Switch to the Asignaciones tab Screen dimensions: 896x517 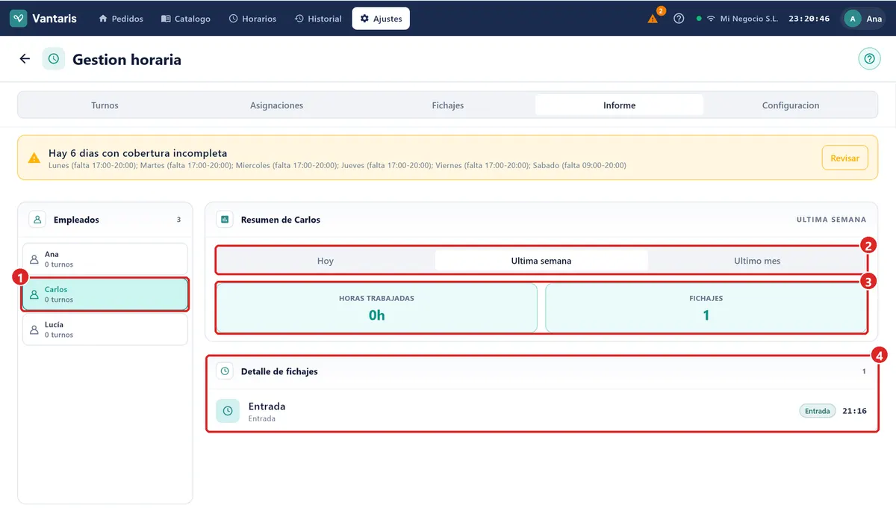(276, 105)
